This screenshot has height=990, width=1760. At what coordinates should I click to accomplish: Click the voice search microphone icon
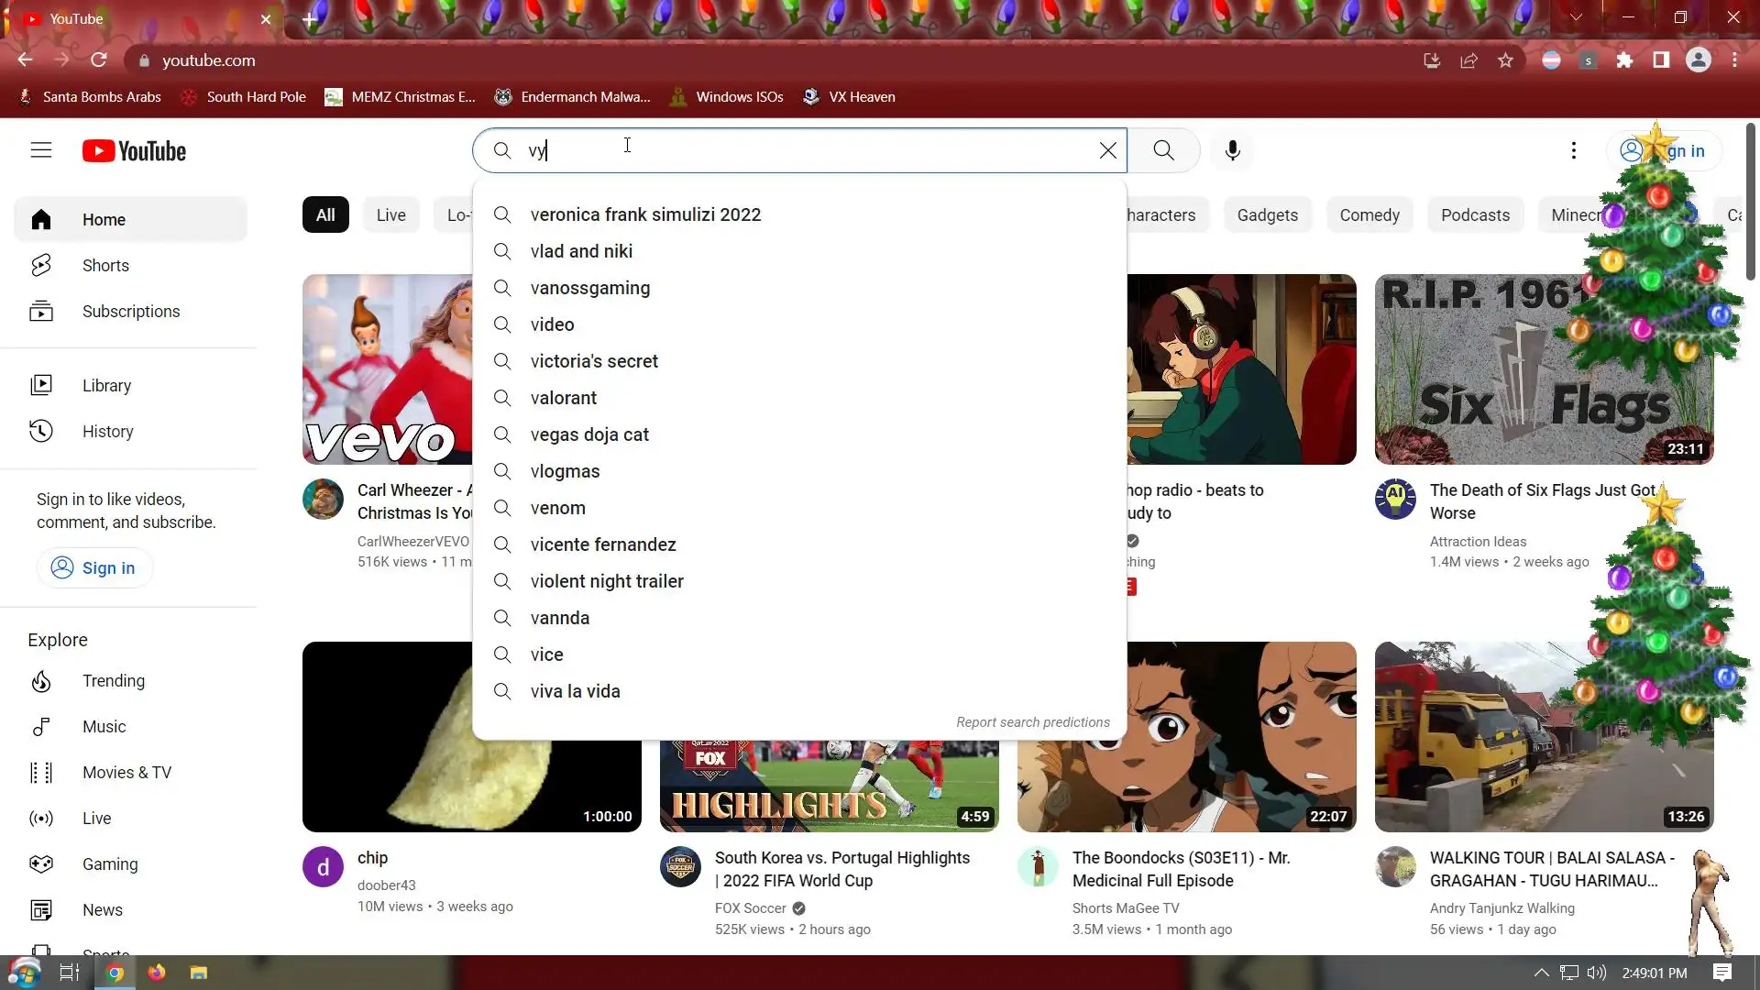pos(1232,150)
